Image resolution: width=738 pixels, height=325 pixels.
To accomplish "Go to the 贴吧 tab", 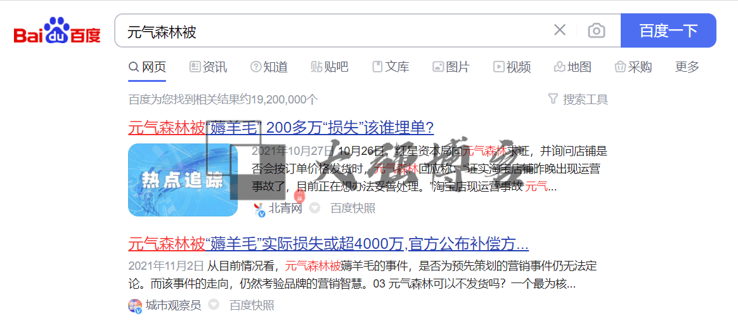I will pyautogui.click(x=330, y=67).
